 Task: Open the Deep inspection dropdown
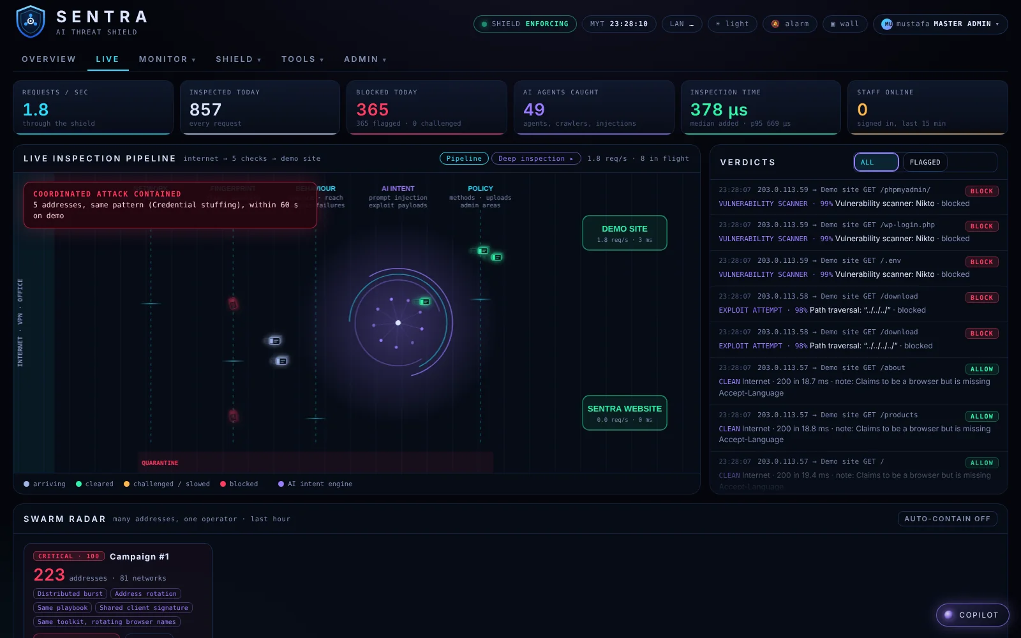coord(535,158)
